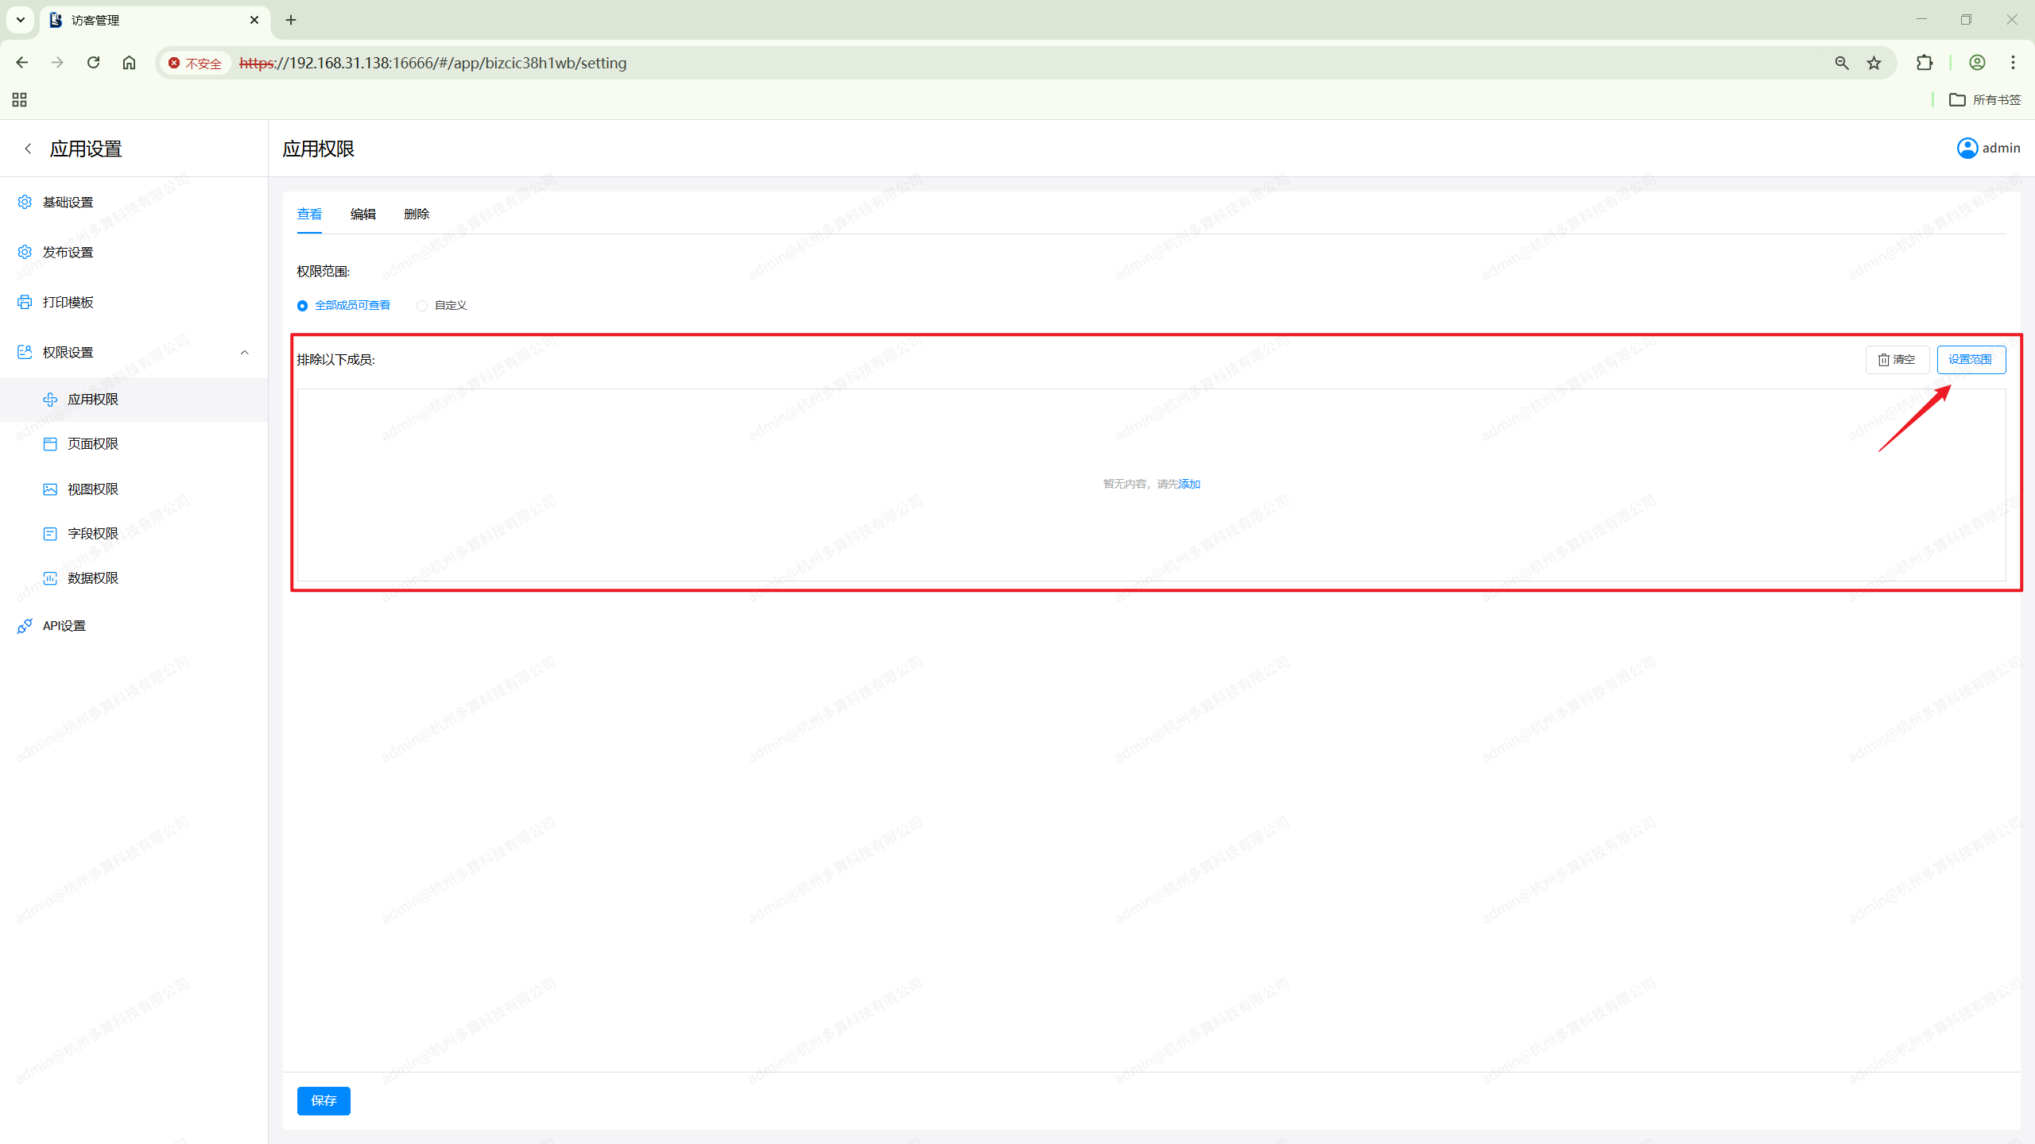Switch to the 编辑 tab
2035x1144 pixels.
[x=362, y=214]
